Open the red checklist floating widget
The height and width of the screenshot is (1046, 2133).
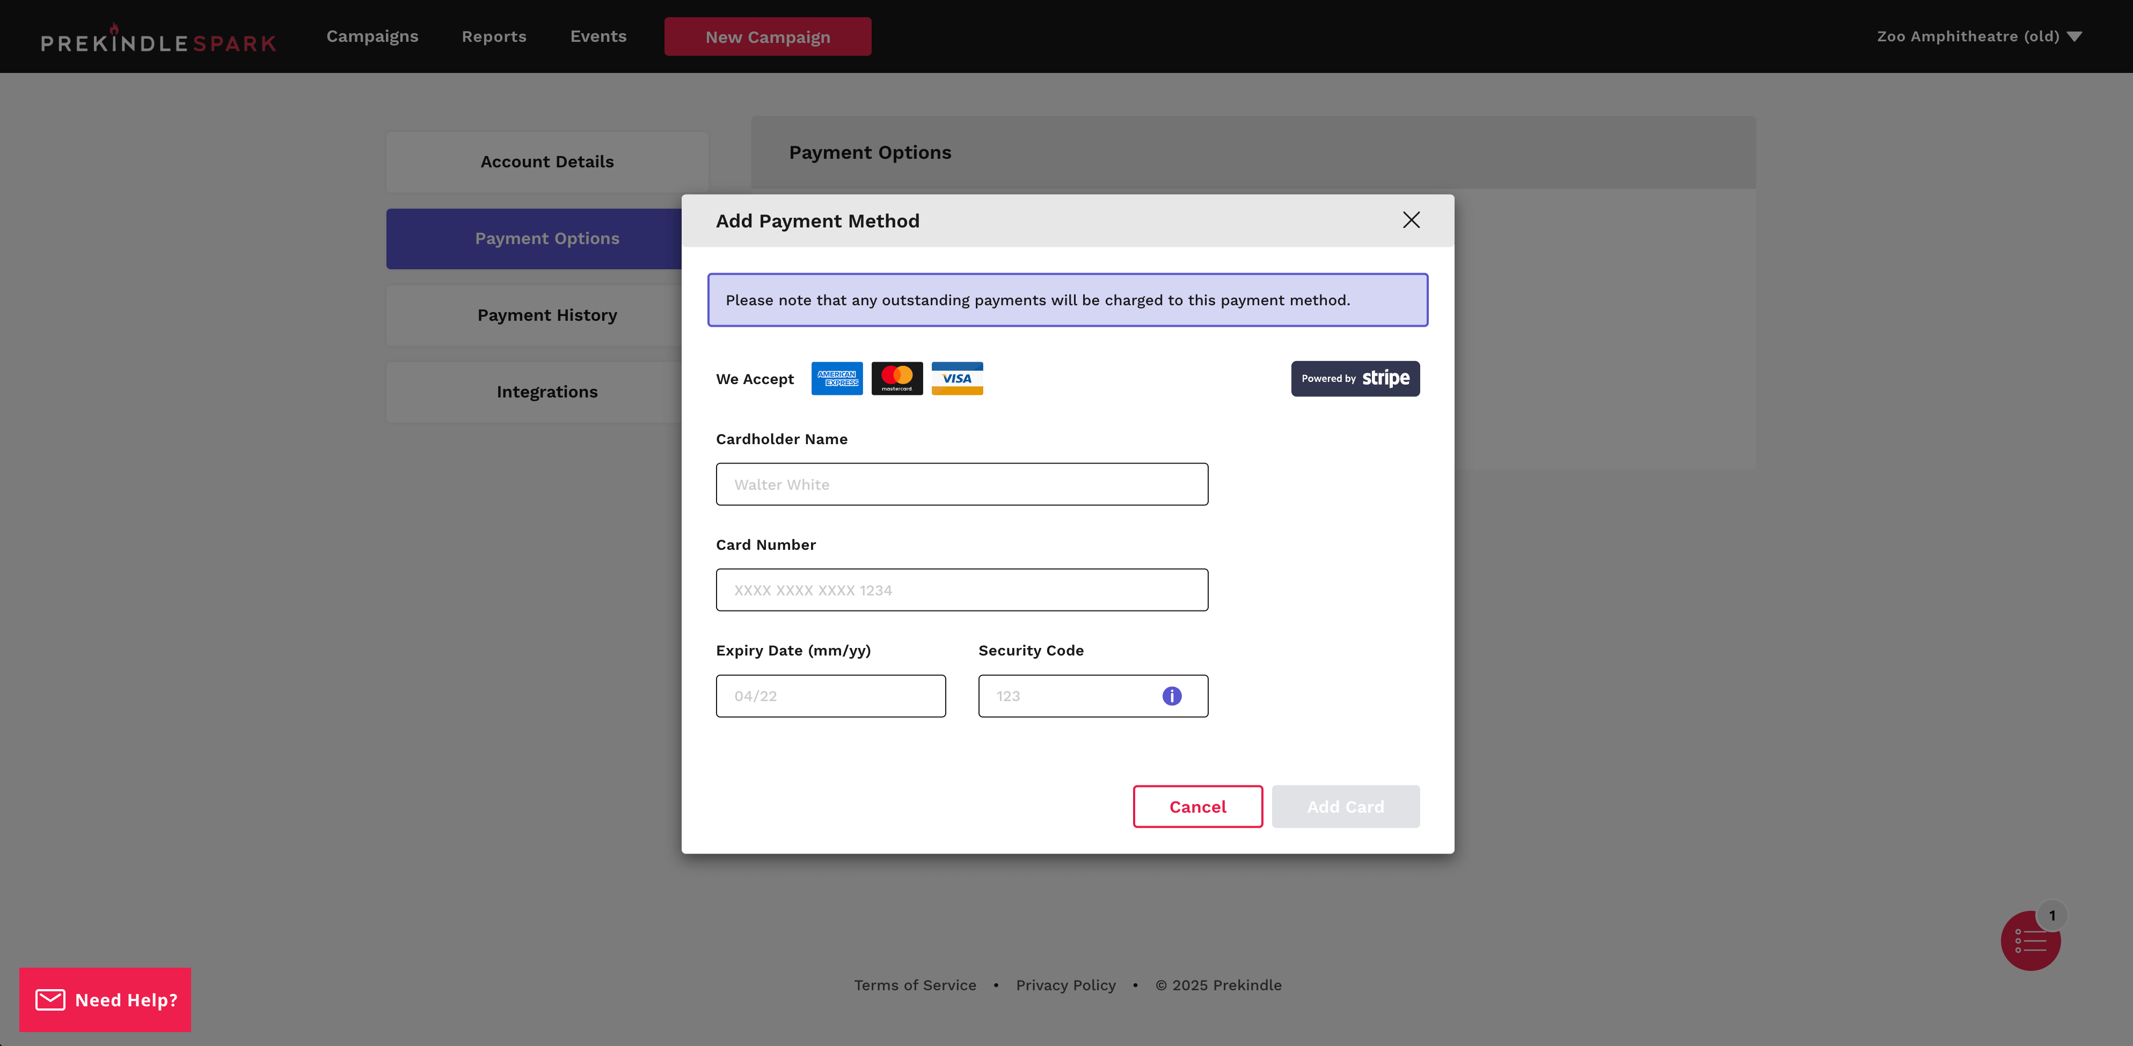[2030, 941]
